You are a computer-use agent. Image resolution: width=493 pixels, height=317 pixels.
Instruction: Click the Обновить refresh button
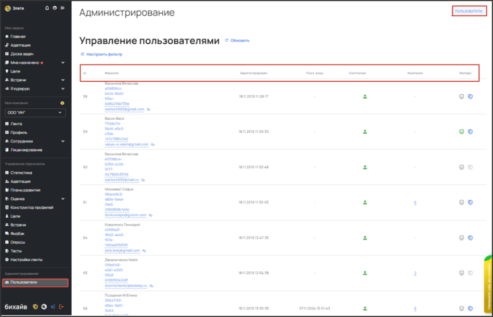click(237, 40)
